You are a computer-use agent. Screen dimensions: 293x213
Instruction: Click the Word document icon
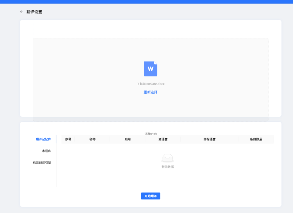(x=151, y=69)
